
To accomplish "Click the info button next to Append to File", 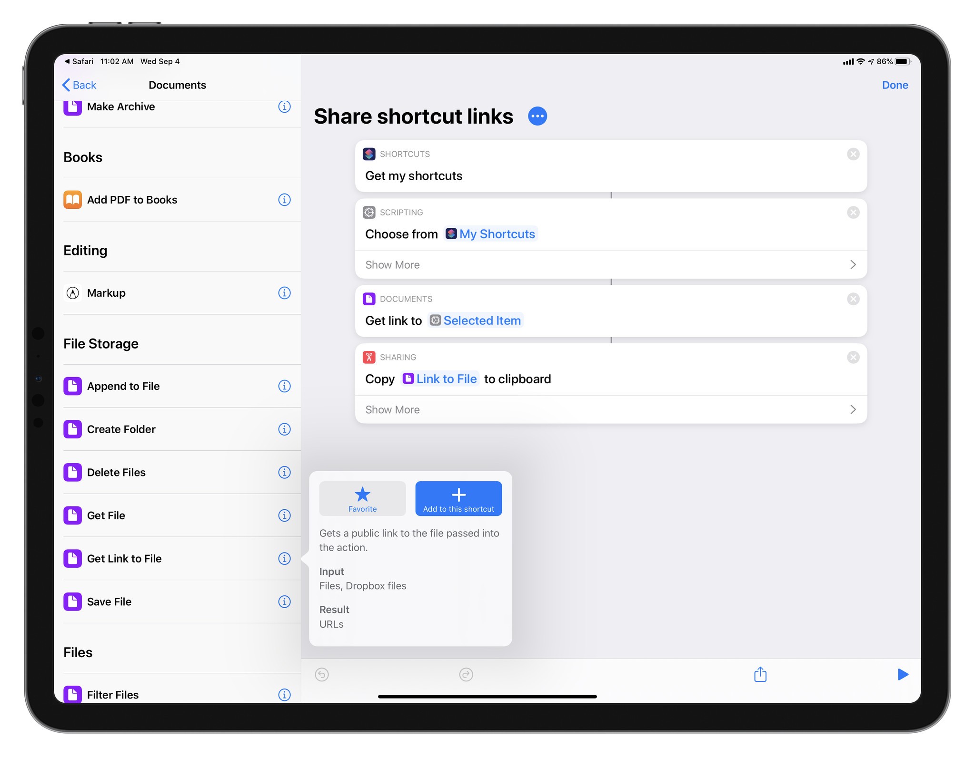I will [x=284, y=387].
